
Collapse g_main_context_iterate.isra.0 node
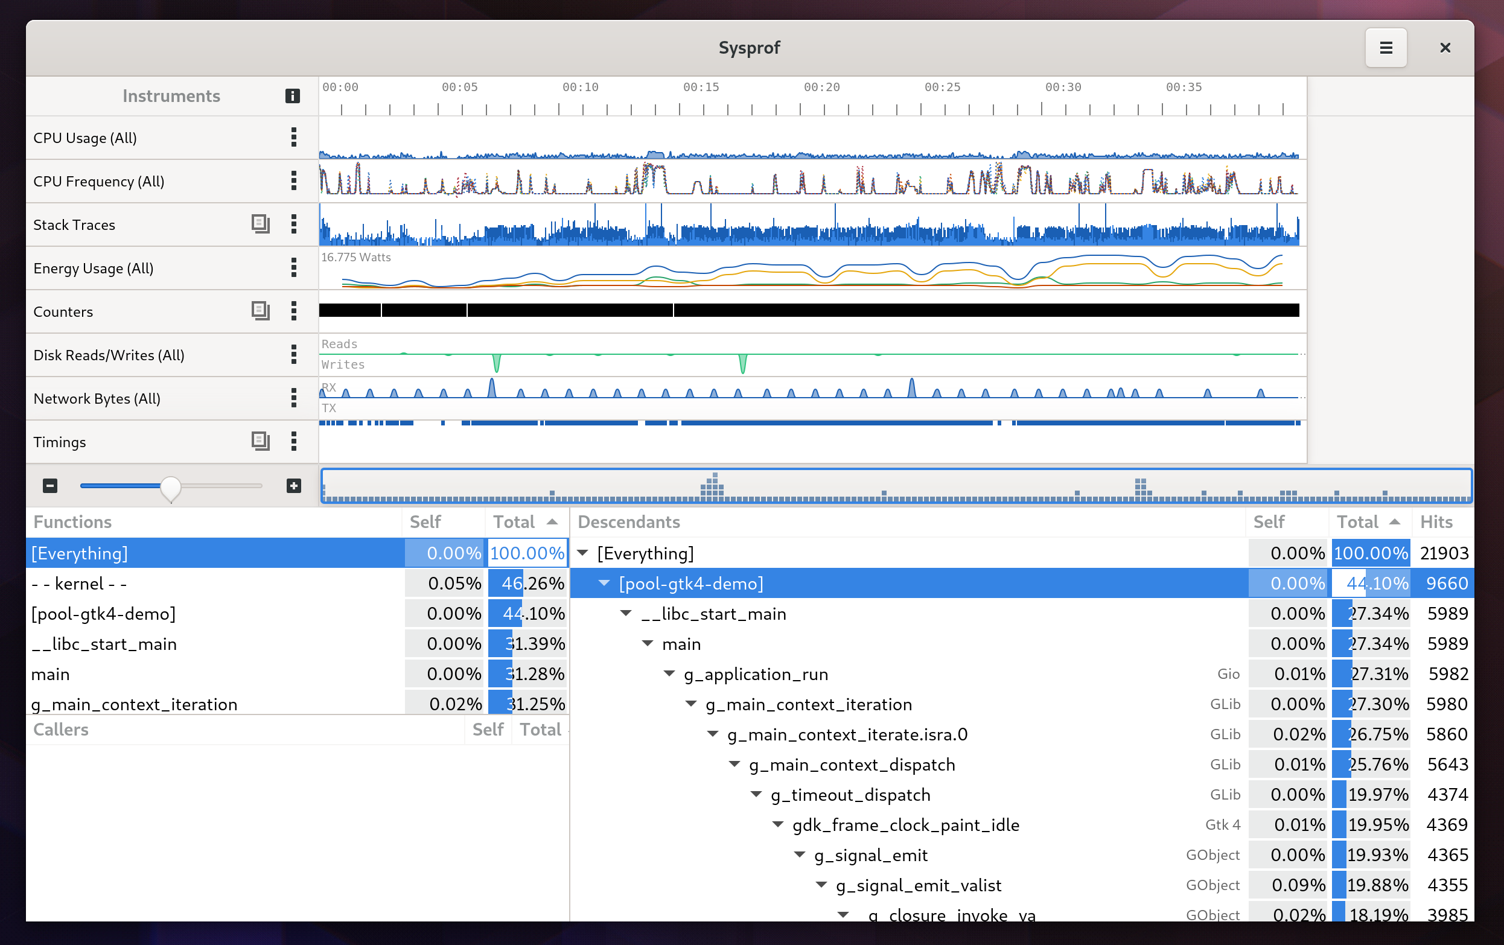(713, 734)
